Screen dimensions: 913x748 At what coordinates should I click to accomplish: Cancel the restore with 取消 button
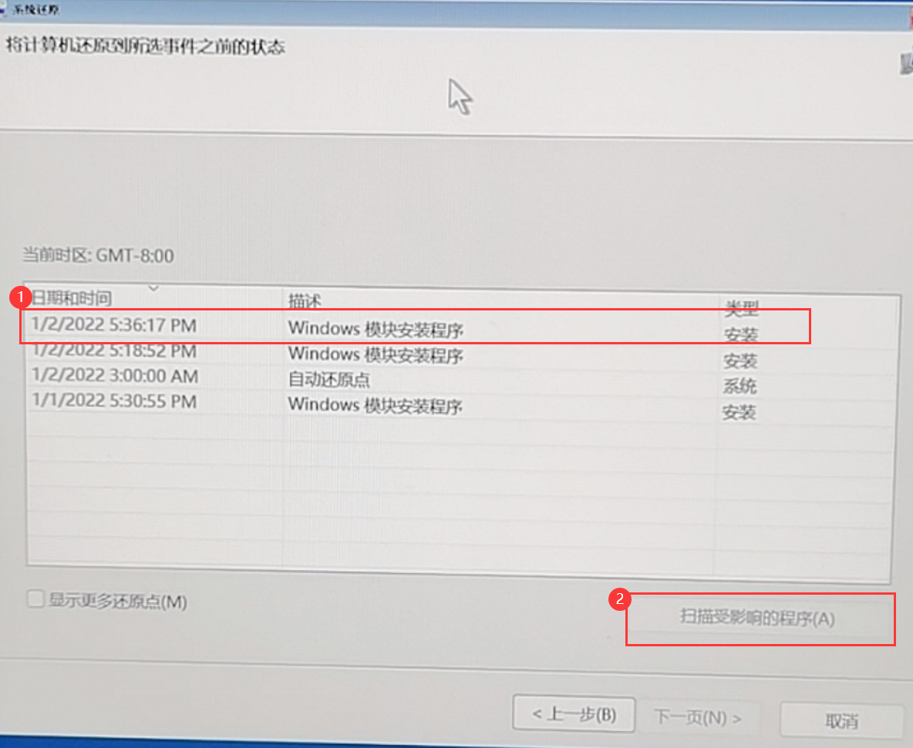(x=841, y=721)
